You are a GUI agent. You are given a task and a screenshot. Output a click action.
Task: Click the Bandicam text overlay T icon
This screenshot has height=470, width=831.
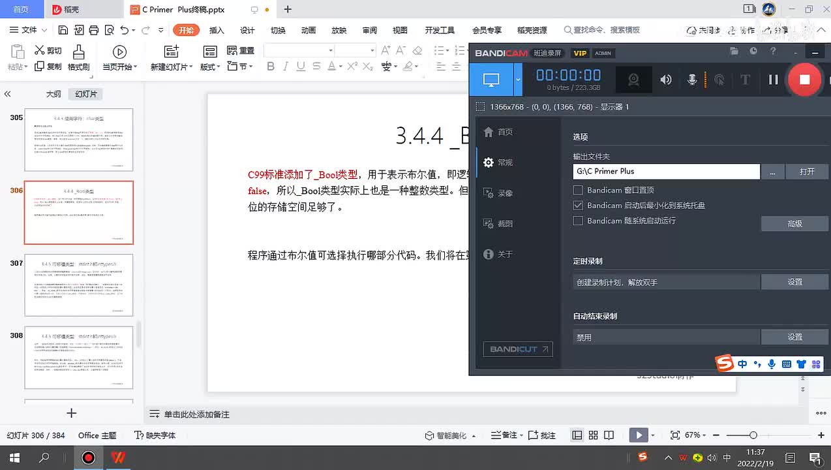pos(745,80)
